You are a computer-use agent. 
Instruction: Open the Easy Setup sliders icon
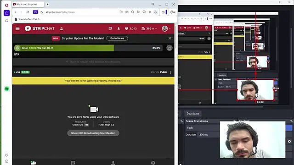[x=150, y=12]
